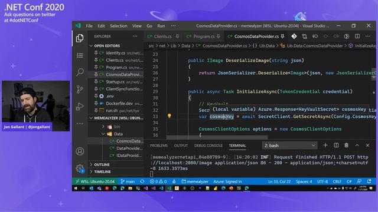
Task: Unpin the Program.cs tab
Action: click(x=219, y=37)
